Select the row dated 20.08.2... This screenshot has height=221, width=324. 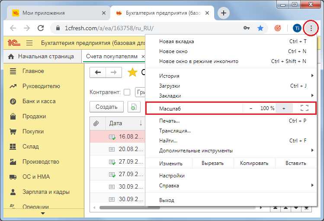click(118, 149)
